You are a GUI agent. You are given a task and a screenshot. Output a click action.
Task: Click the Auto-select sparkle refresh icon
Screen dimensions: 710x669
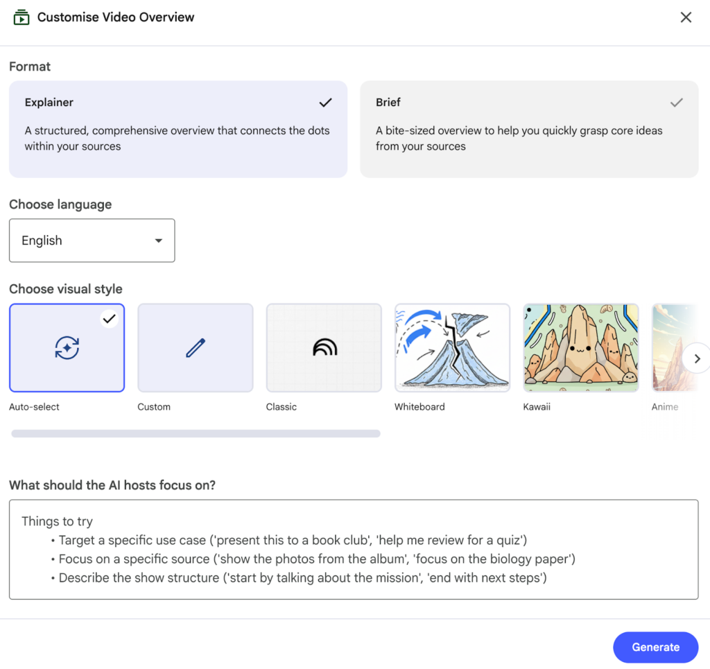[x=67, y=348]
